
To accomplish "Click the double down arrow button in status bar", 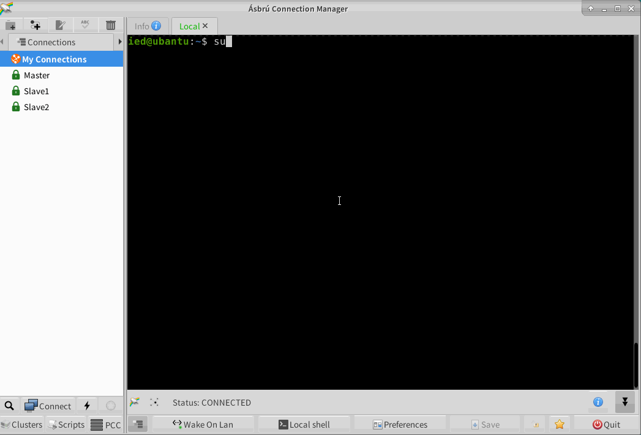I will pos(624,402).
